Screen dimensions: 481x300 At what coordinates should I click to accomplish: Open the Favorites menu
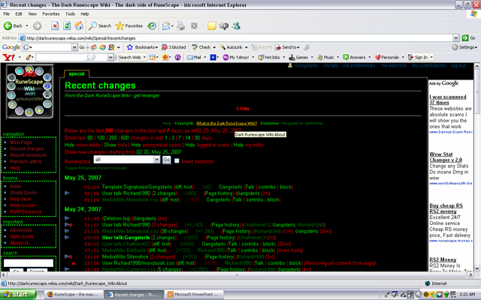51,13
